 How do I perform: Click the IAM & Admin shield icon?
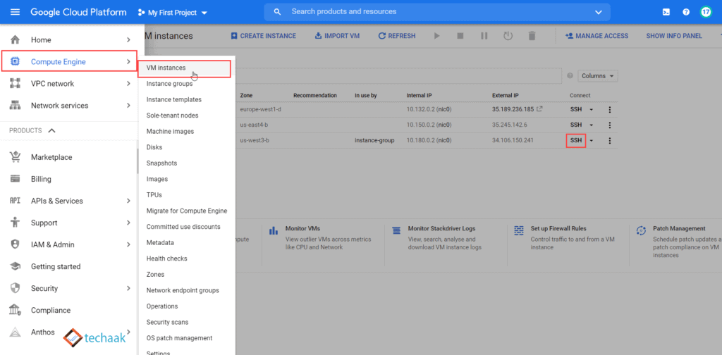click(x=16, y=244)
